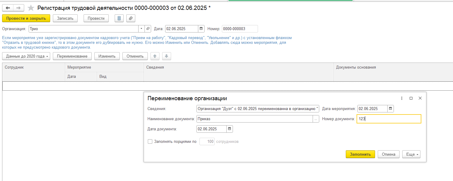Click the Отмена button in dialog
The image size is (453, 181).
pyautogui.click(x=388, y=154)
